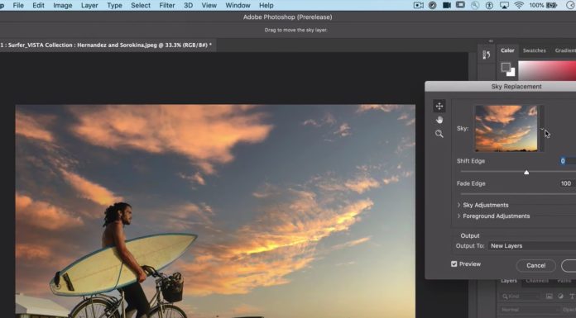Open the 3D menu
The width and height of the screenshot is (576, 318).
pyautogui.click(x=188, y=5)
